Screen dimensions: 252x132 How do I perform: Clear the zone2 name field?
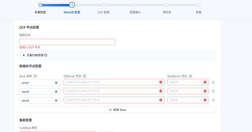56,92
